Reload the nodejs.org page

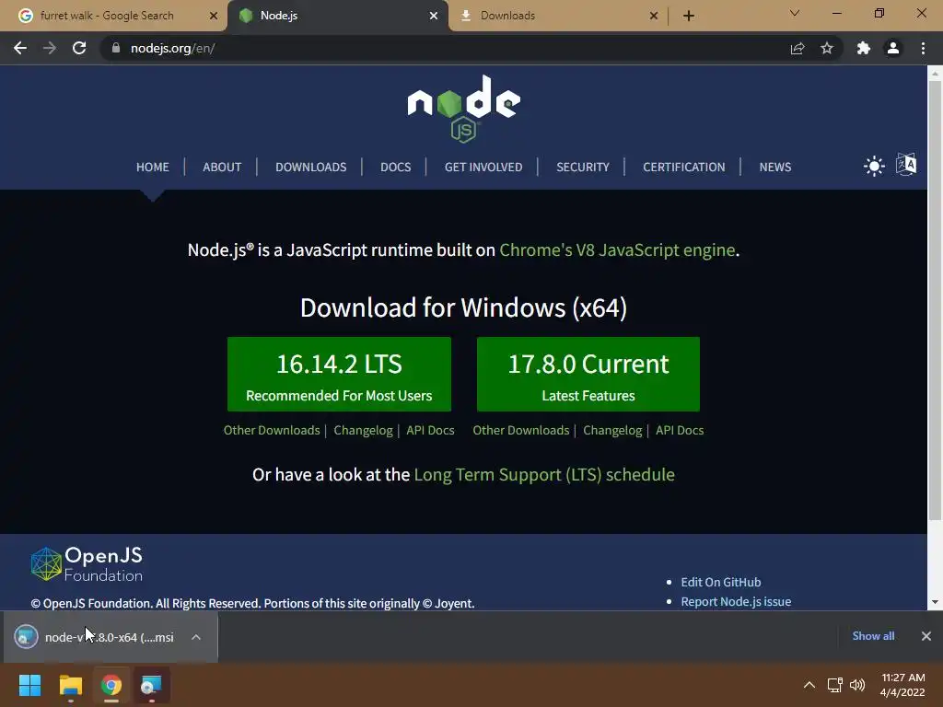[x=79, y=48]
